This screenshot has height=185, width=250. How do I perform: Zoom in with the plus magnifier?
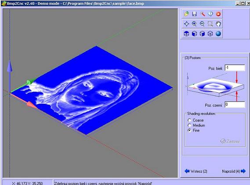click(x=194, y=24)
